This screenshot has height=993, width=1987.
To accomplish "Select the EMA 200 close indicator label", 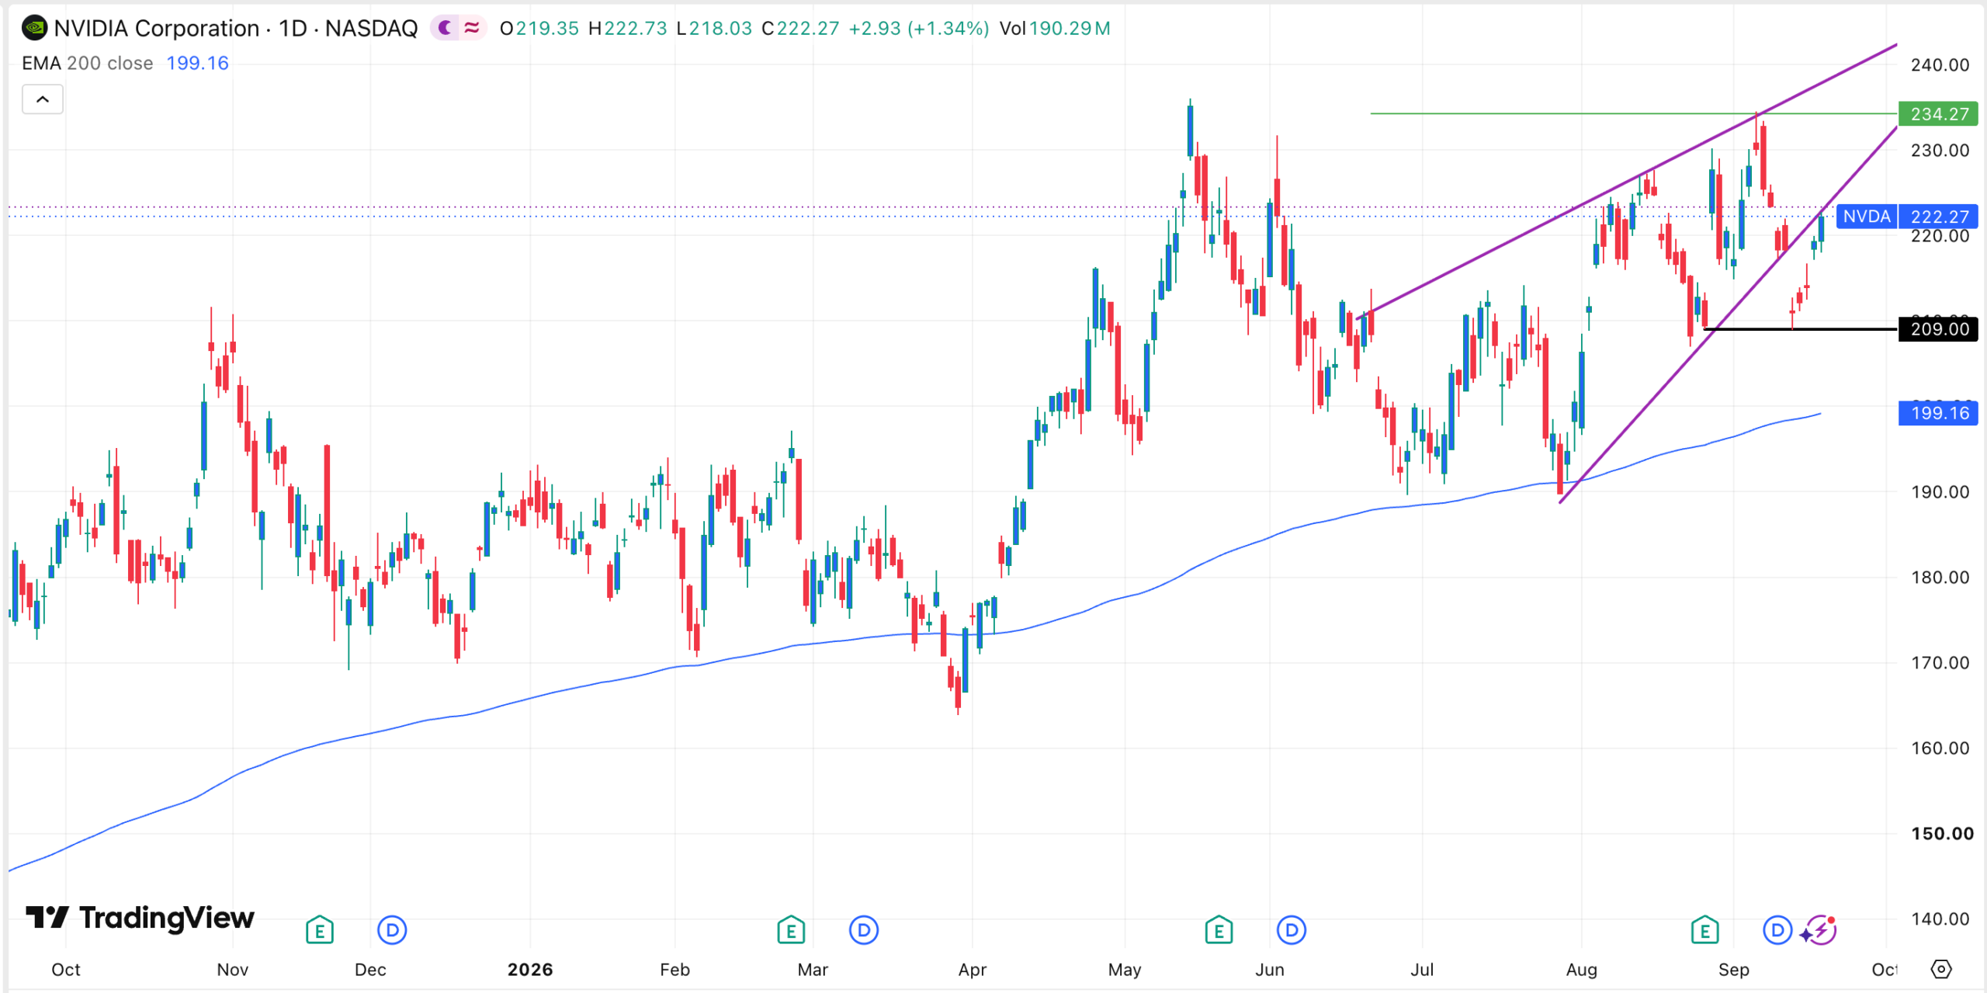I will pos(88,63).
